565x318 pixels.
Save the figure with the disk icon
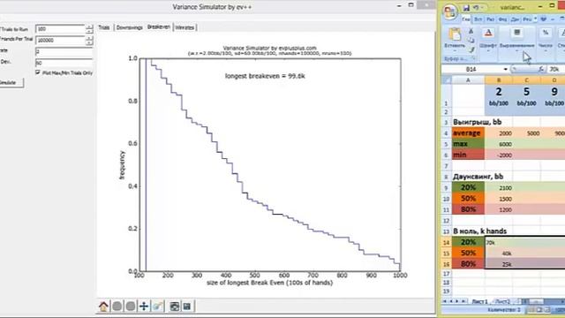tap(187, 307)
